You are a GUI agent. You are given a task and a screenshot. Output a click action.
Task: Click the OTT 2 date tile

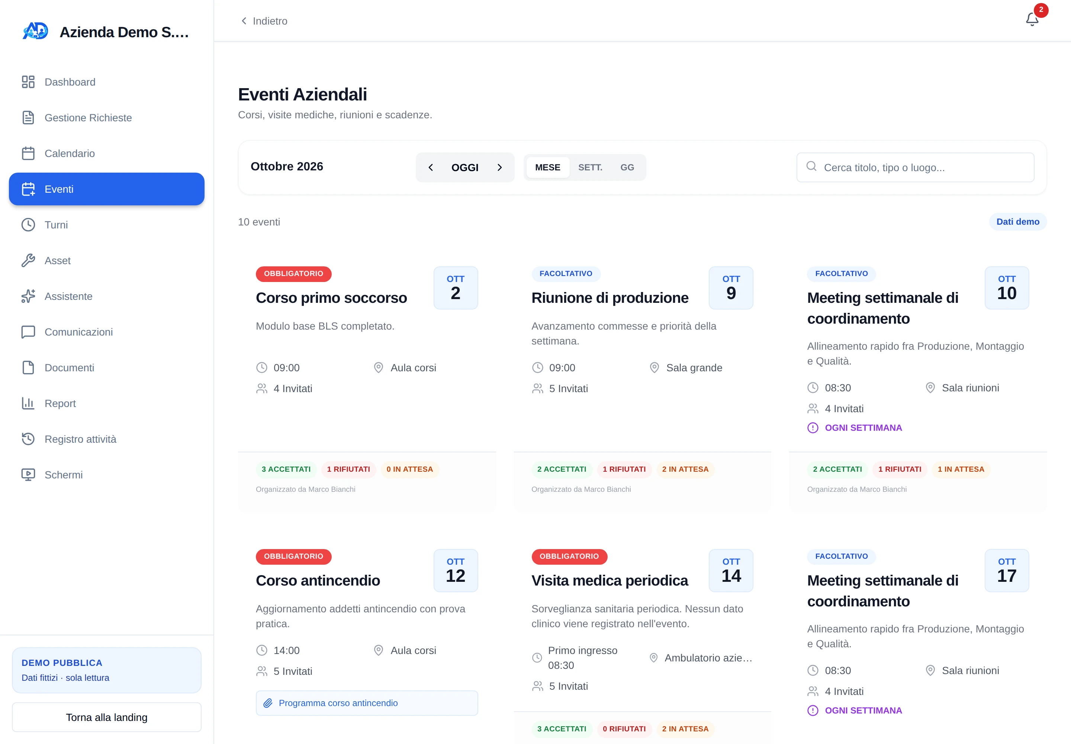[x=455, y=288]
